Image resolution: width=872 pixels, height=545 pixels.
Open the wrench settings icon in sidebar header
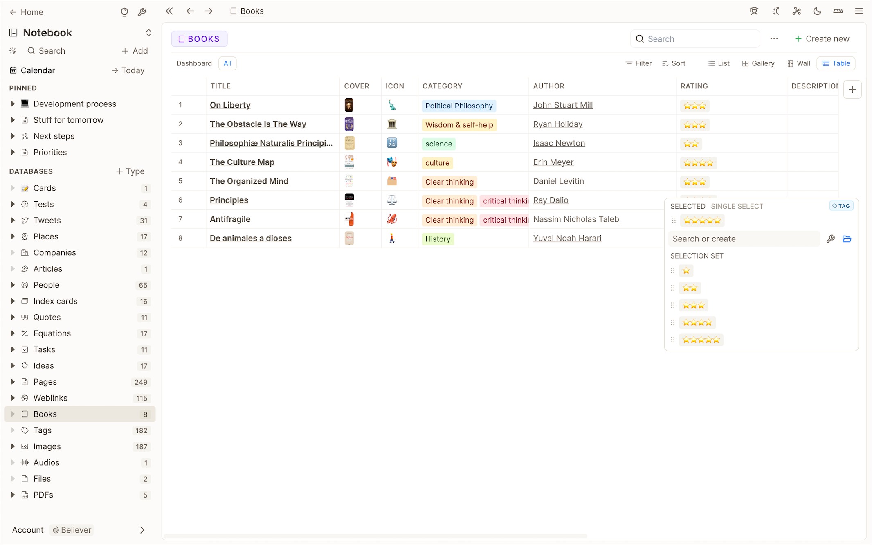click(142, 12)
